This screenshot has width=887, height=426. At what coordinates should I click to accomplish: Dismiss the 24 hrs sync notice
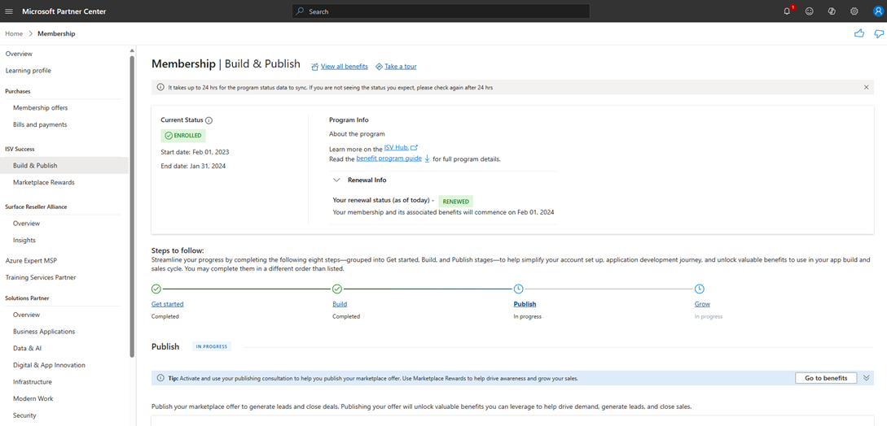pos(866,87)
